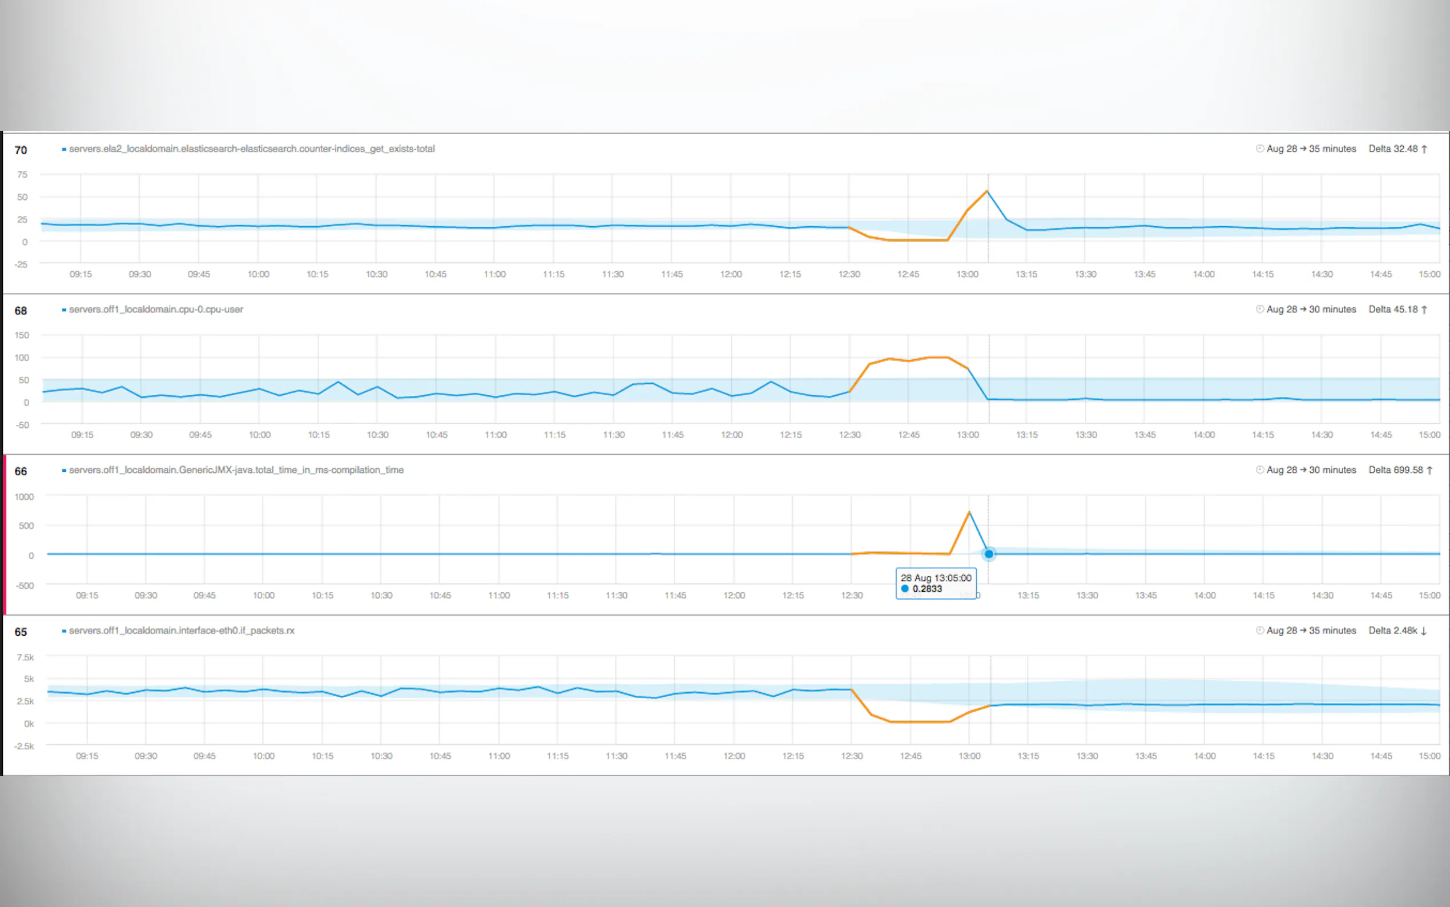
Task: Click the Delta 45.18 label
Action: [1392, 310]
